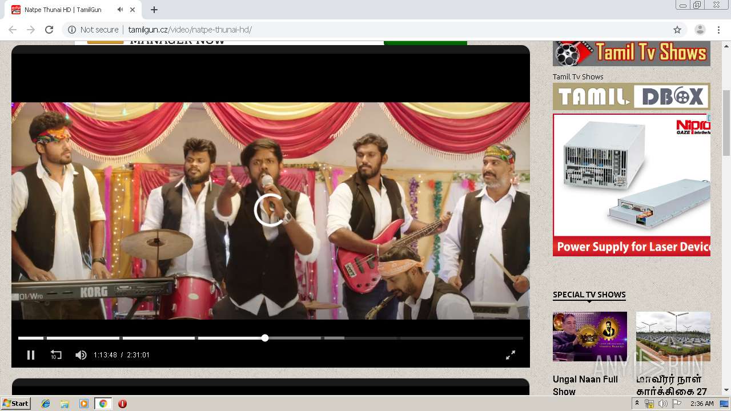This screenshot has height=411, width=731.
Task: Open File Explorer from taskbar
Action: (65, 404)
